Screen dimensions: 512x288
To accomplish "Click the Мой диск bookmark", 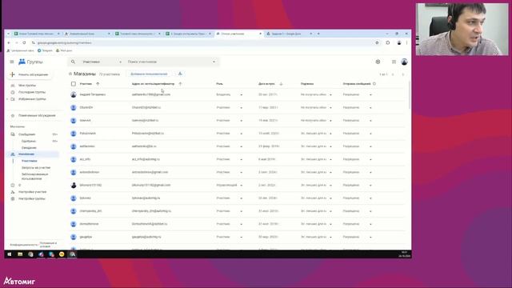I will click(64, 50).
